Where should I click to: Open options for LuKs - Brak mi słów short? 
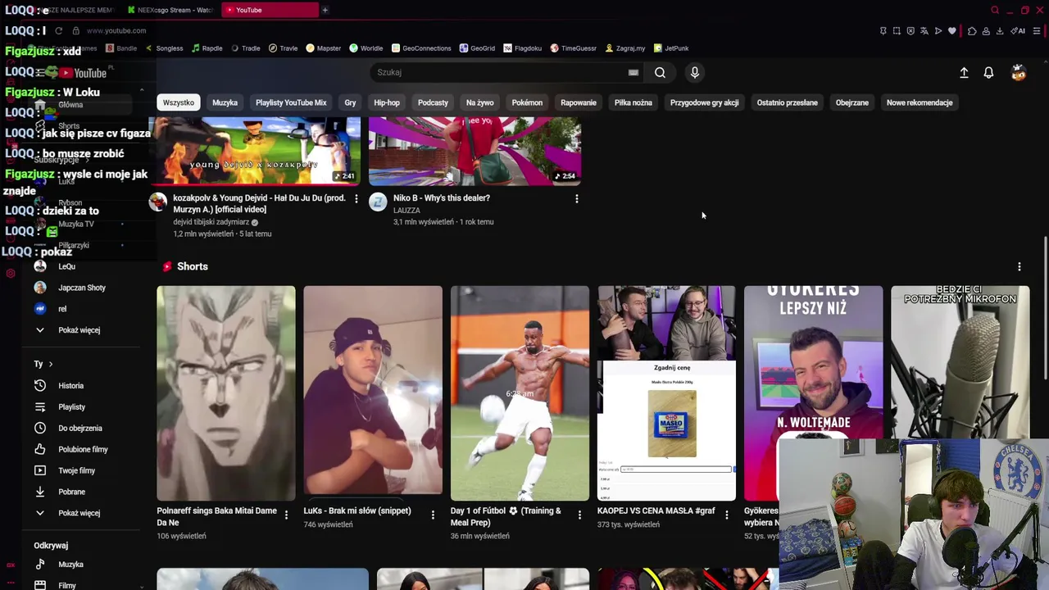(433, 515)
